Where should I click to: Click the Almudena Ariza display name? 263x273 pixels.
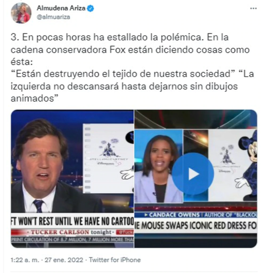(x=61, y=8)
